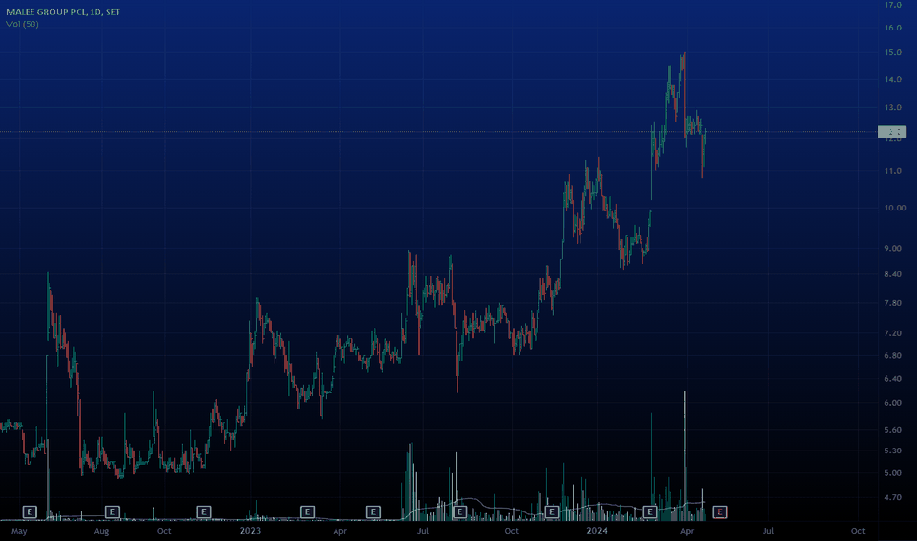Click the 14.0 price axis label
This screenshot has height=541, width=917.
point(893,79)
